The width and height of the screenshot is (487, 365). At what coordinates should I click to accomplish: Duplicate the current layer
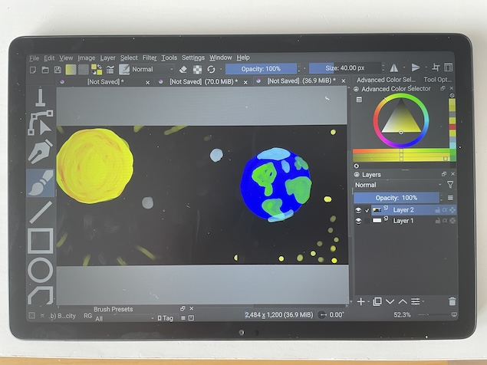coord(377,301)
